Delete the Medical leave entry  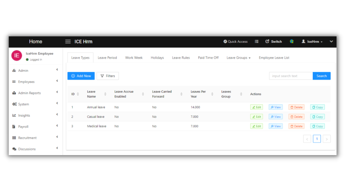296,126
